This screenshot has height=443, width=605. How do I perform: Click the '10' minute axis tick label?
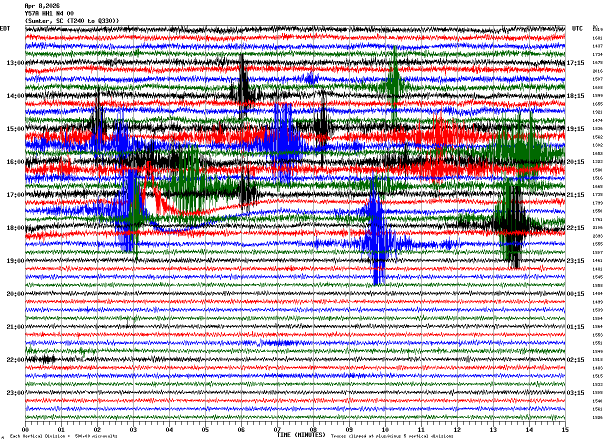[385, 429]
